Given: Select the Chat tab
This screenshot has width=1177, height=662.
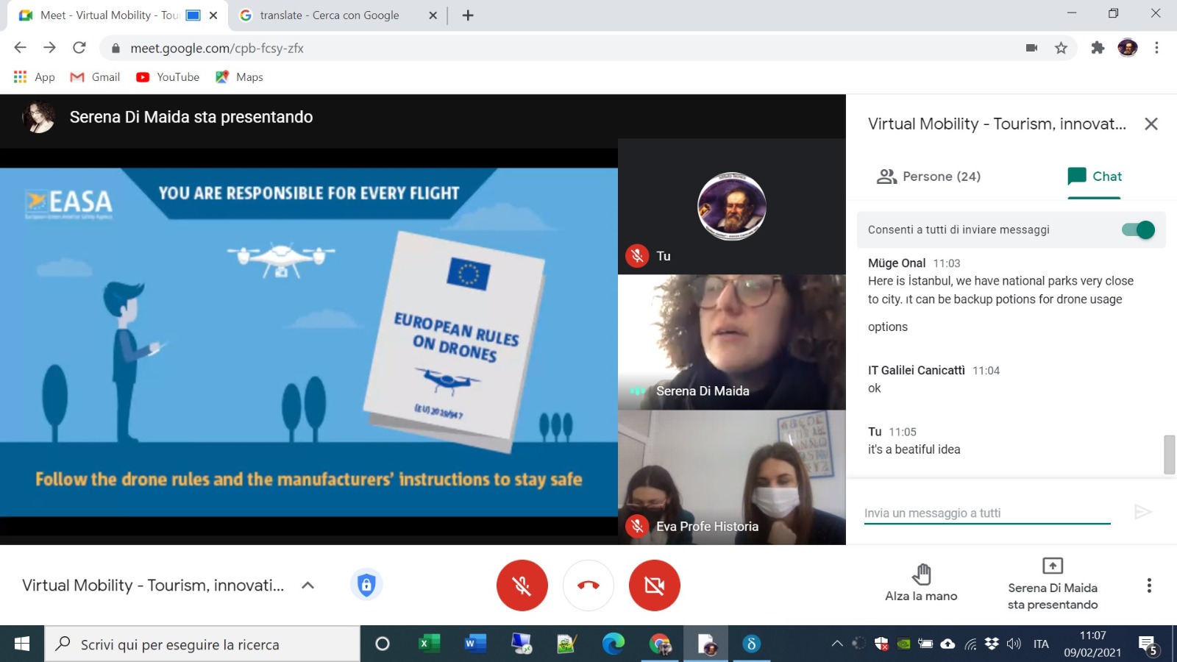Looking at the screenshot, I should (x=1095, y=177).
